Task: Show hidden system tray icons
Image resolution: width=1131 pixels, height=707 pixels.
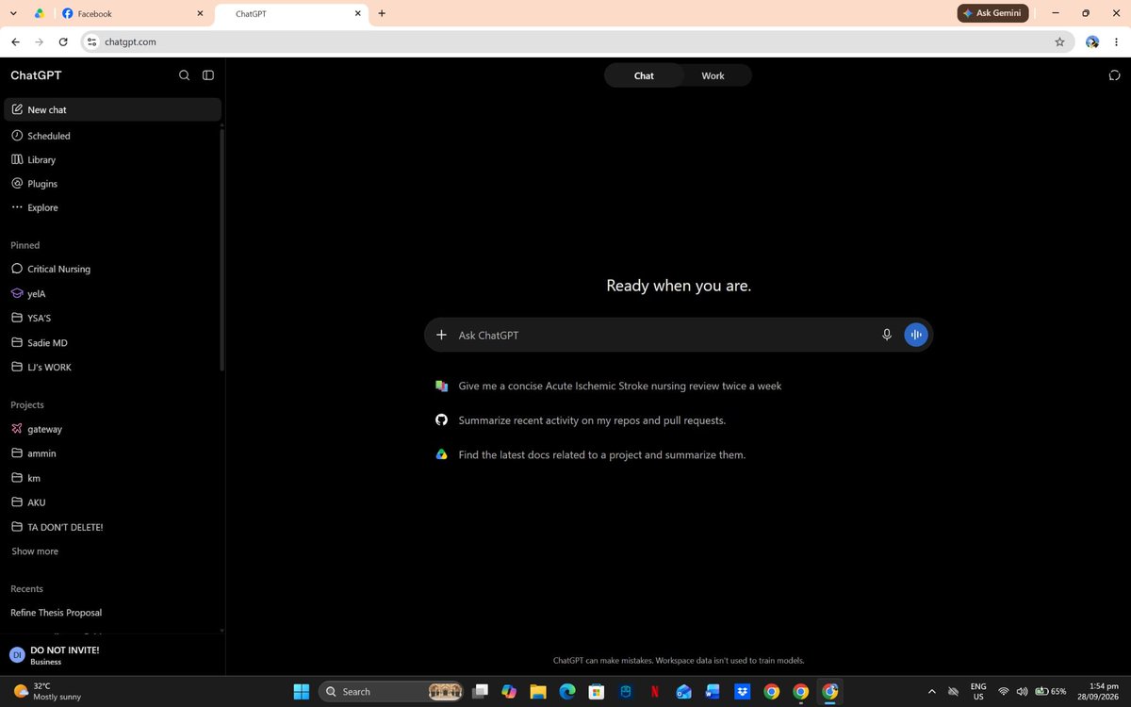Action: click(x=932, y=692)
